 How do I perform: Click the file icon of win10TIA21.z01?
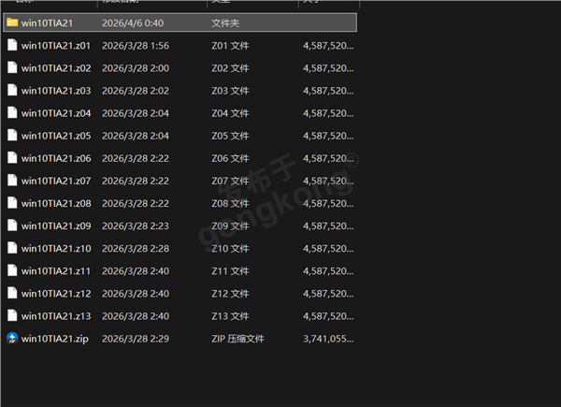pos(12,45)
